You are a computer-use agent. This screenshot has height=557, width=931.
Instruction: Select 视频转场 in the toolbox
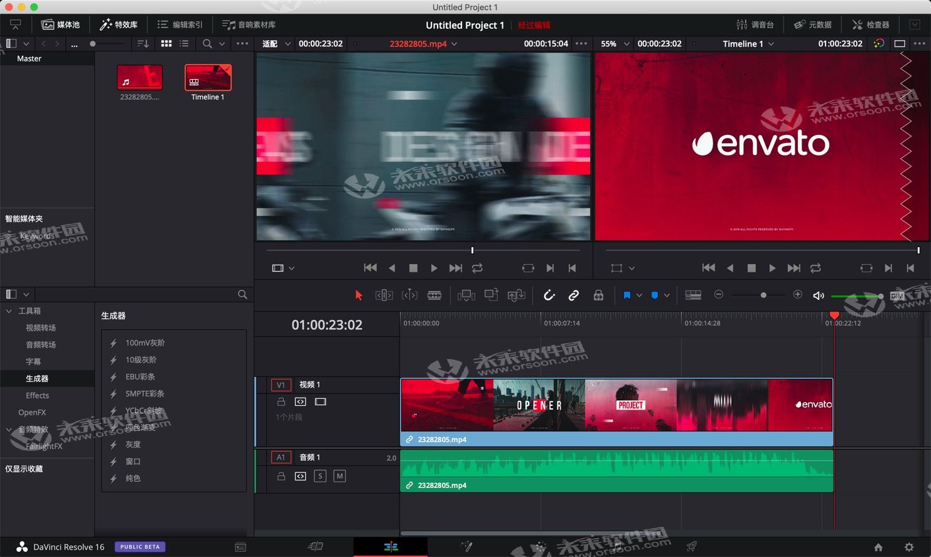[41, 328]
